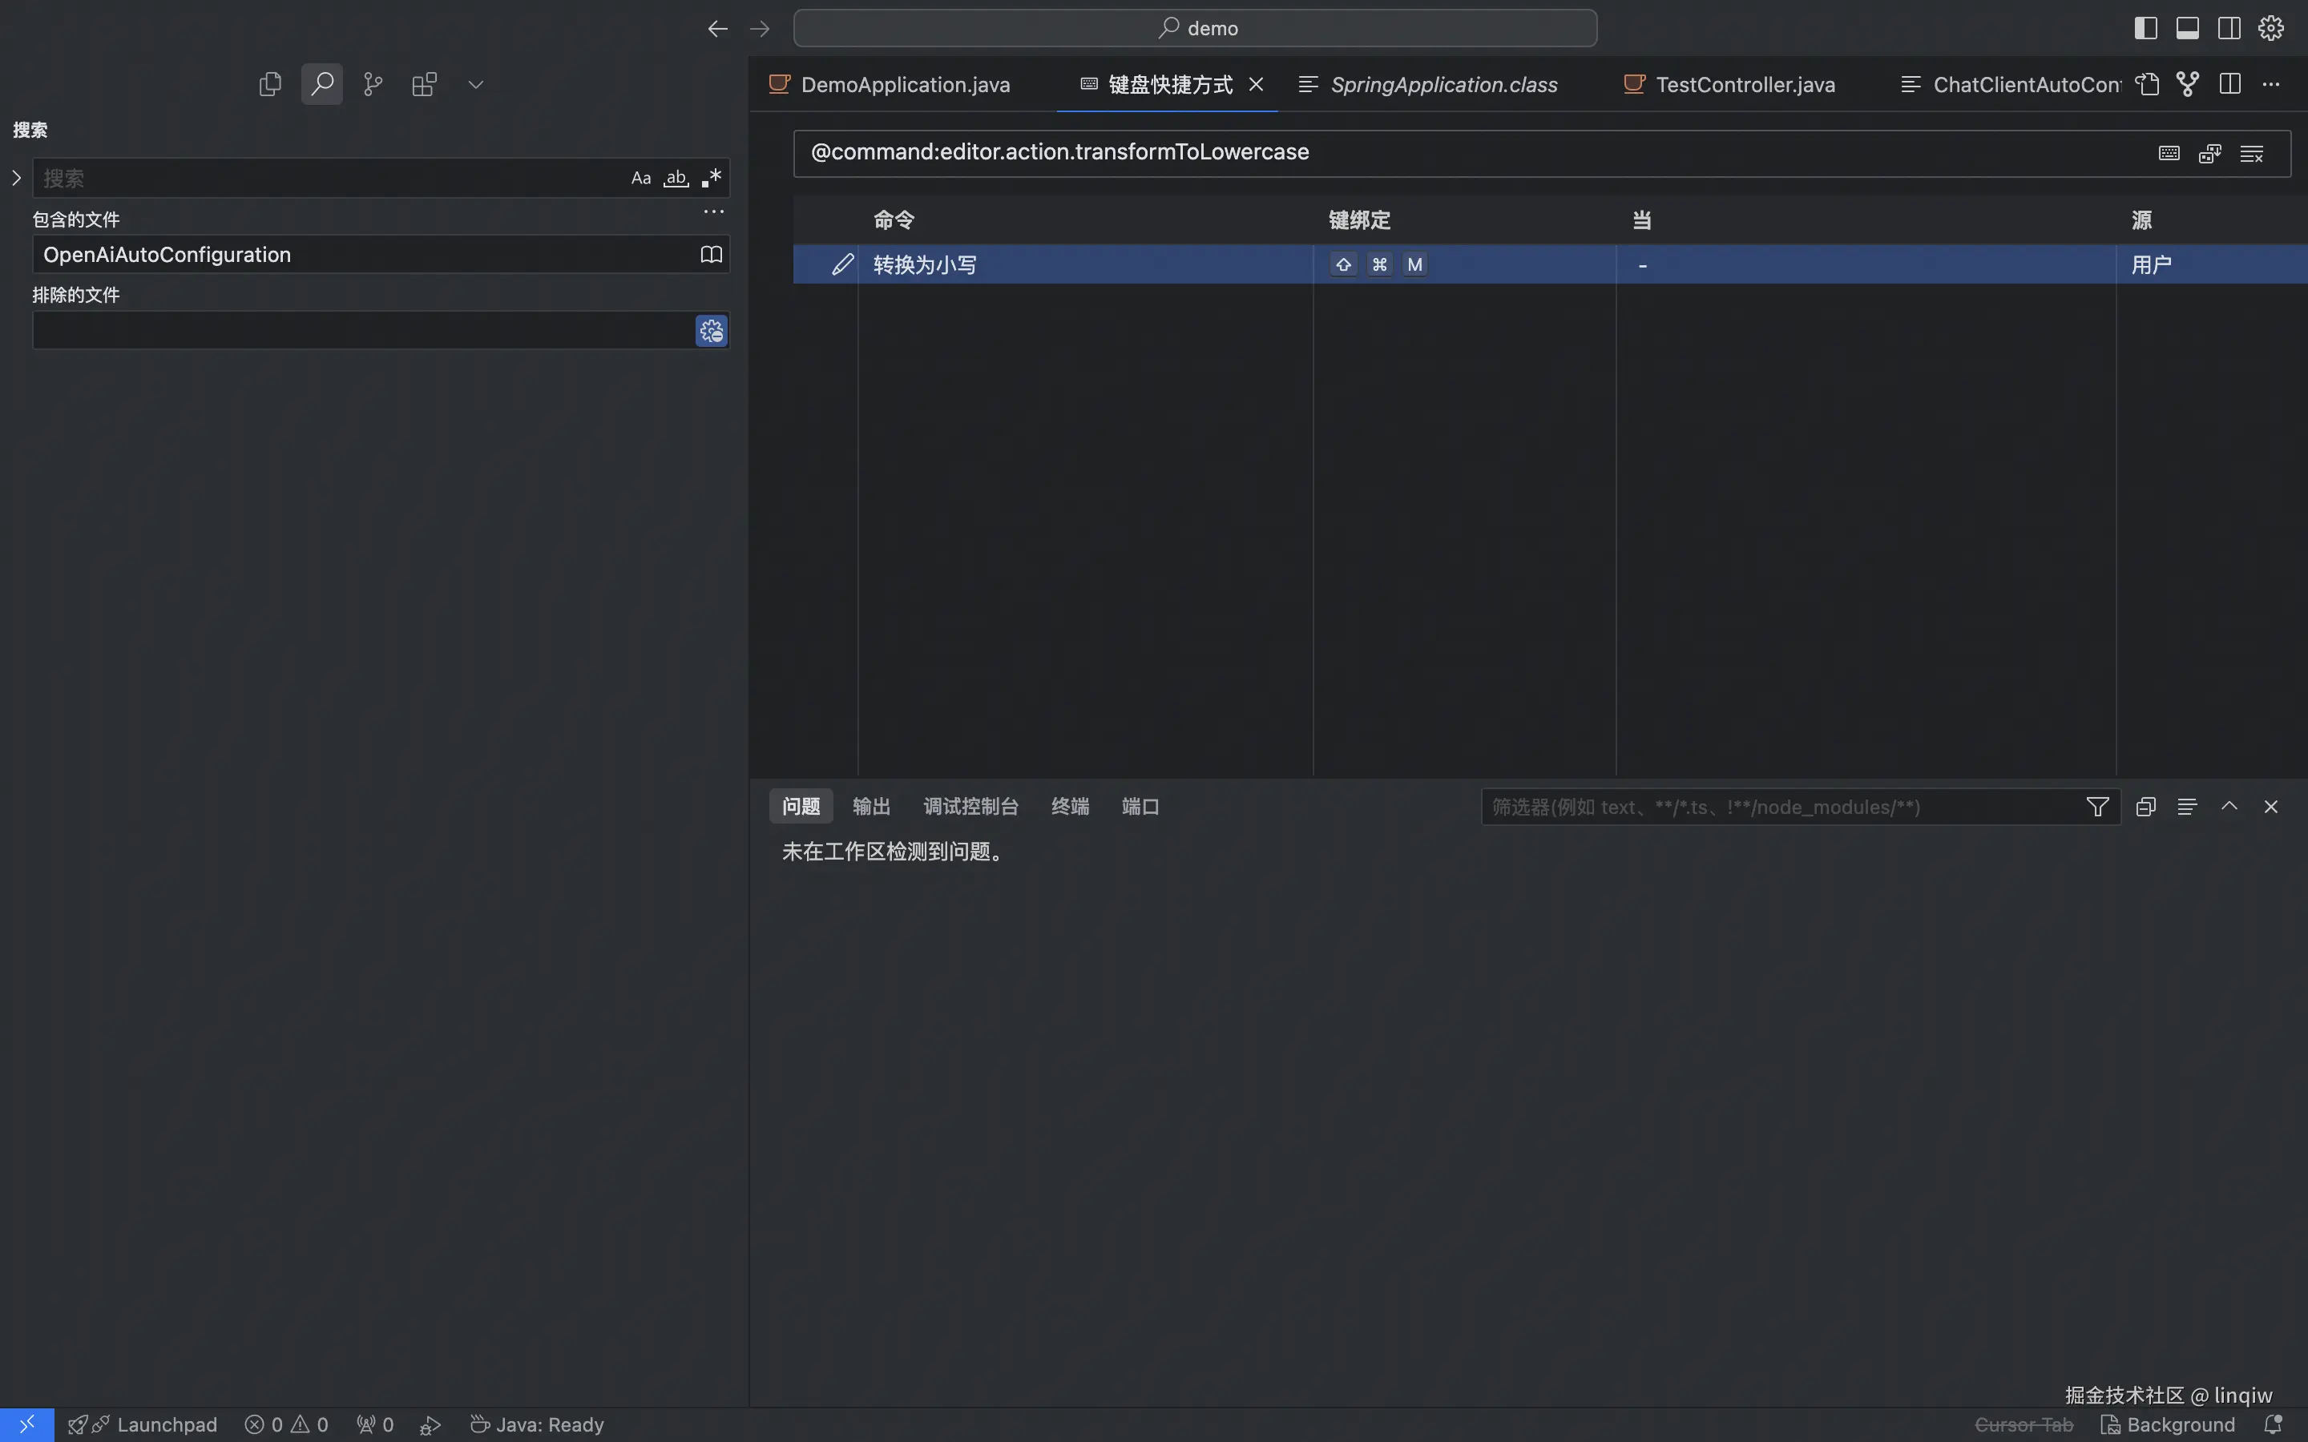
Task: Toggle Match Case in search box
Action: (x=641, y=179)
